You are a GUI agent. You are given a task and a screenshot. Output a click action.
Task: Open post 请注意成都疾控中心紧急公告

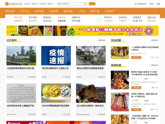click(x=55, y=68)
